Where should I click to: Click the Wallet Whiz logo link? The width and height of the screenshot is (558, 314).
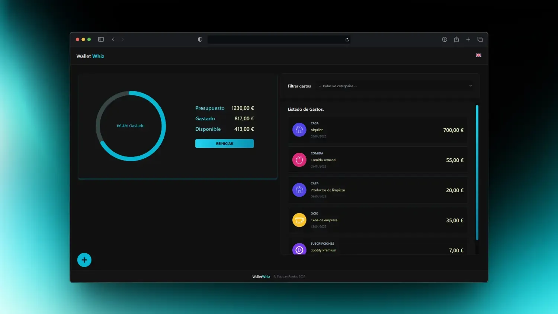point(90,56)
